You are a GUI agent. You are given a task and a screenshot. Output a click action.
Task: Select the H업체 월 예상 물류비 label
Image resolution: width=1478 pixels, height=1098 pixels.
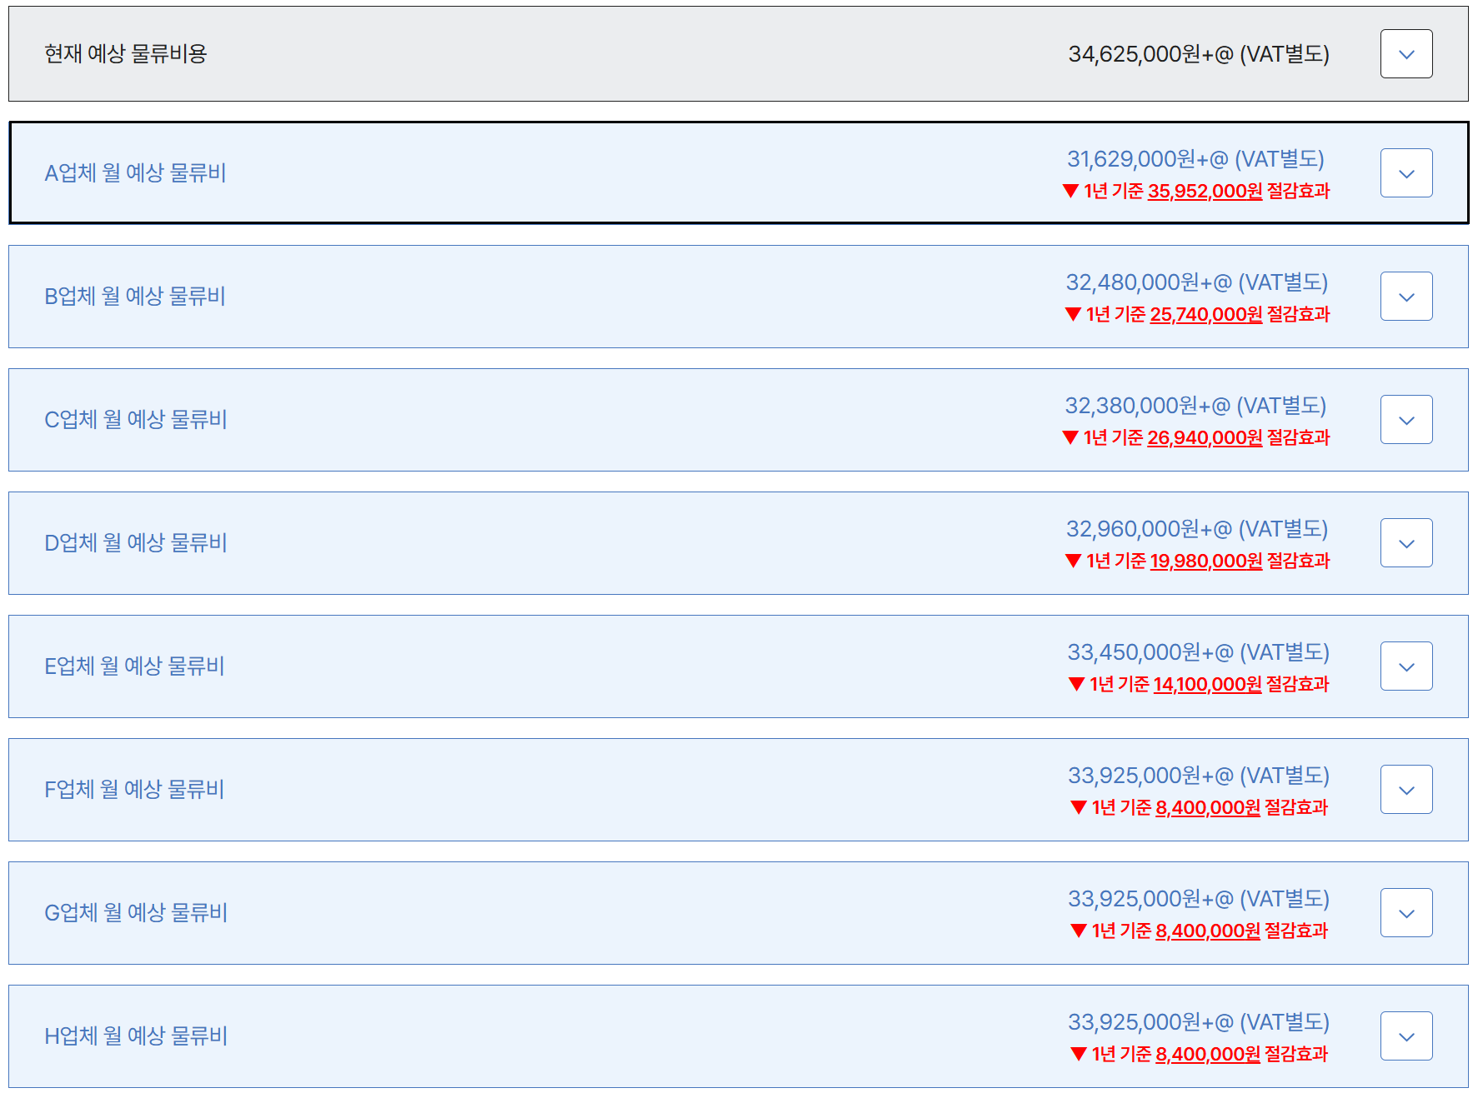136,1036
